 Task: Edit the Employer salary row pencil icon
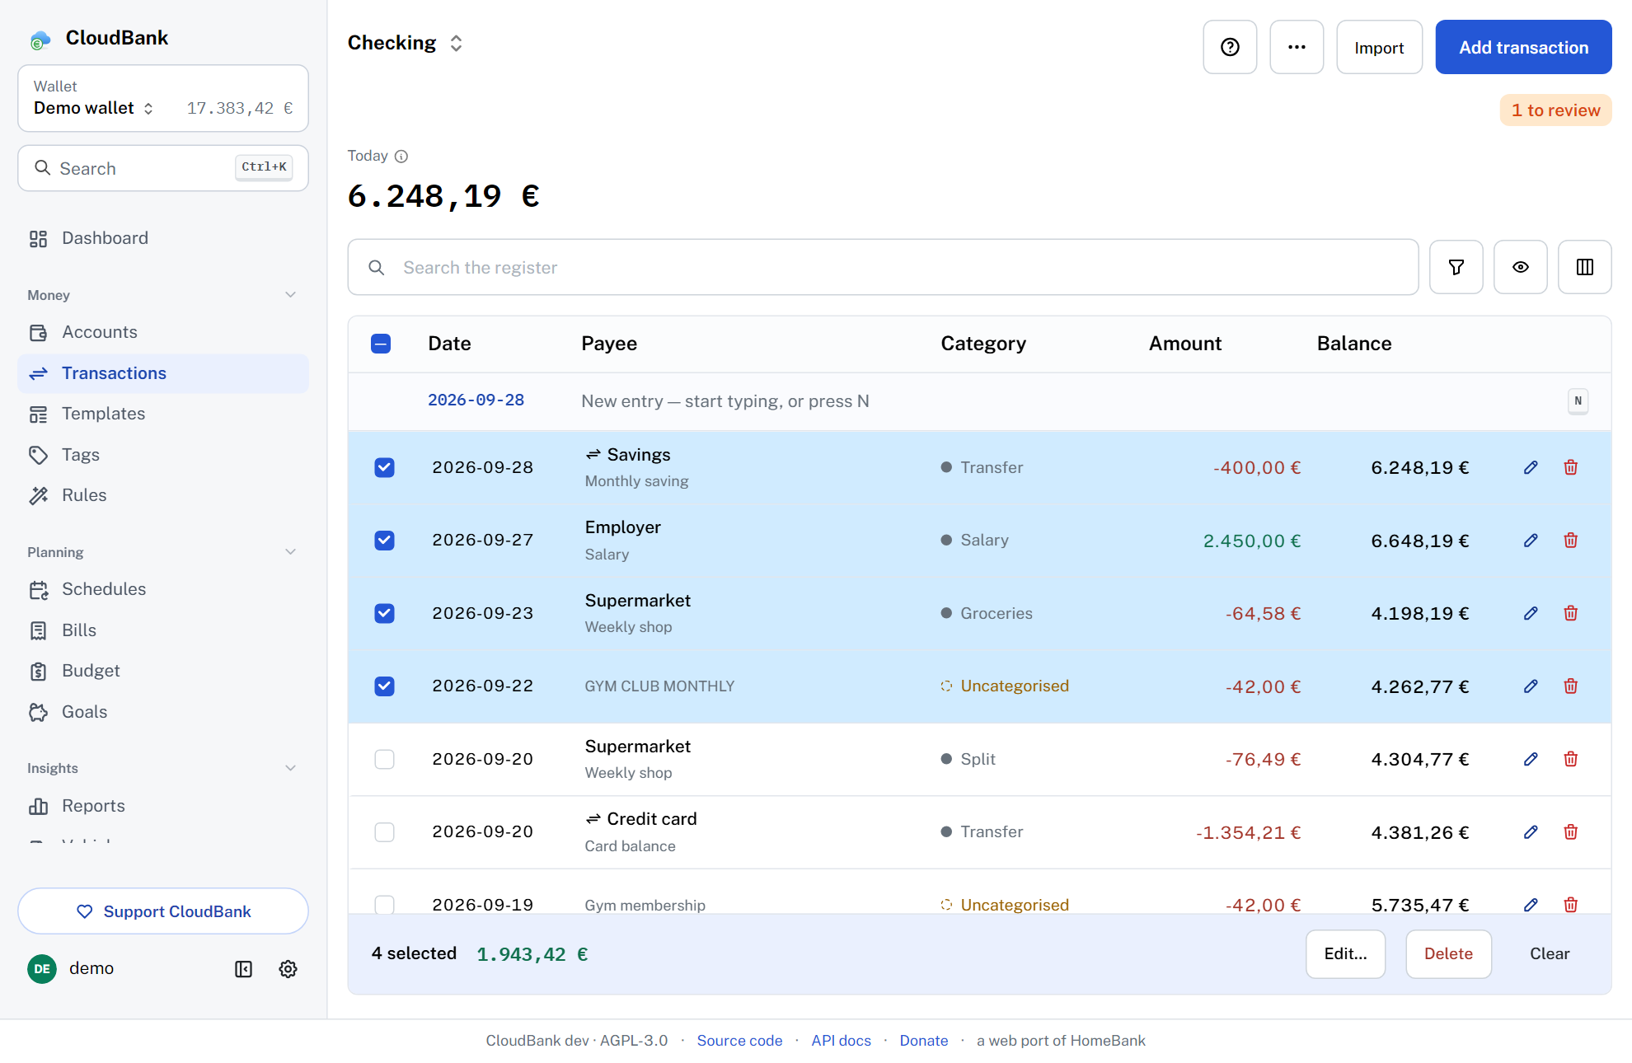coord(1531,540)
